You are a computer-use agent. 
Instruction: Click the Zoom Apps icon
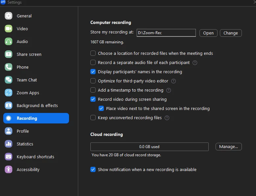pos(9,93)
